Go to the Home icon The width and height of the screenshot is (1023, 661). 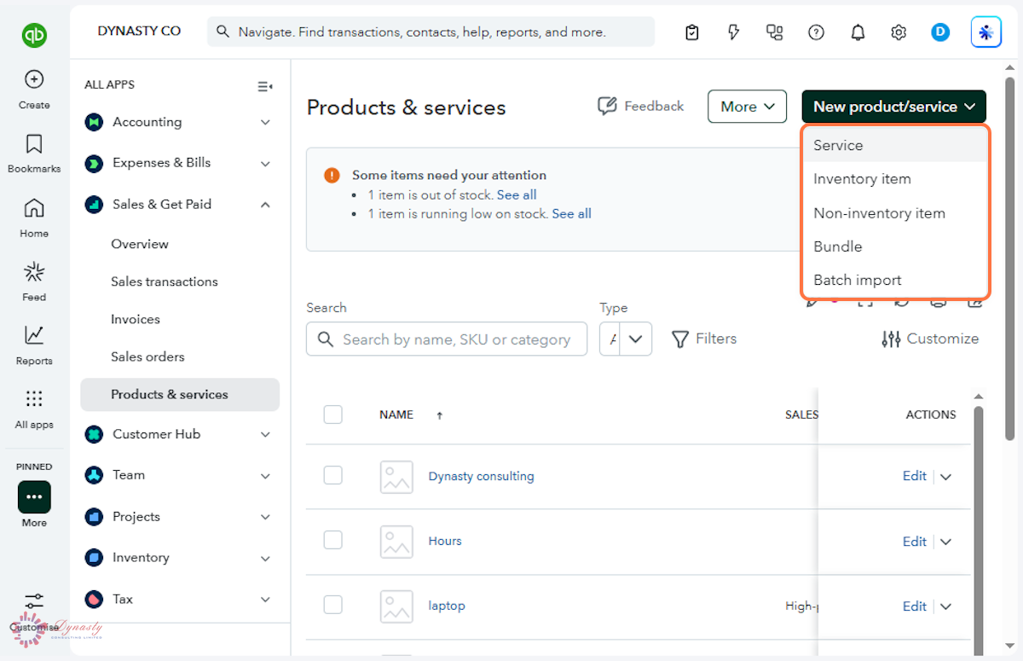pos(34,208)
